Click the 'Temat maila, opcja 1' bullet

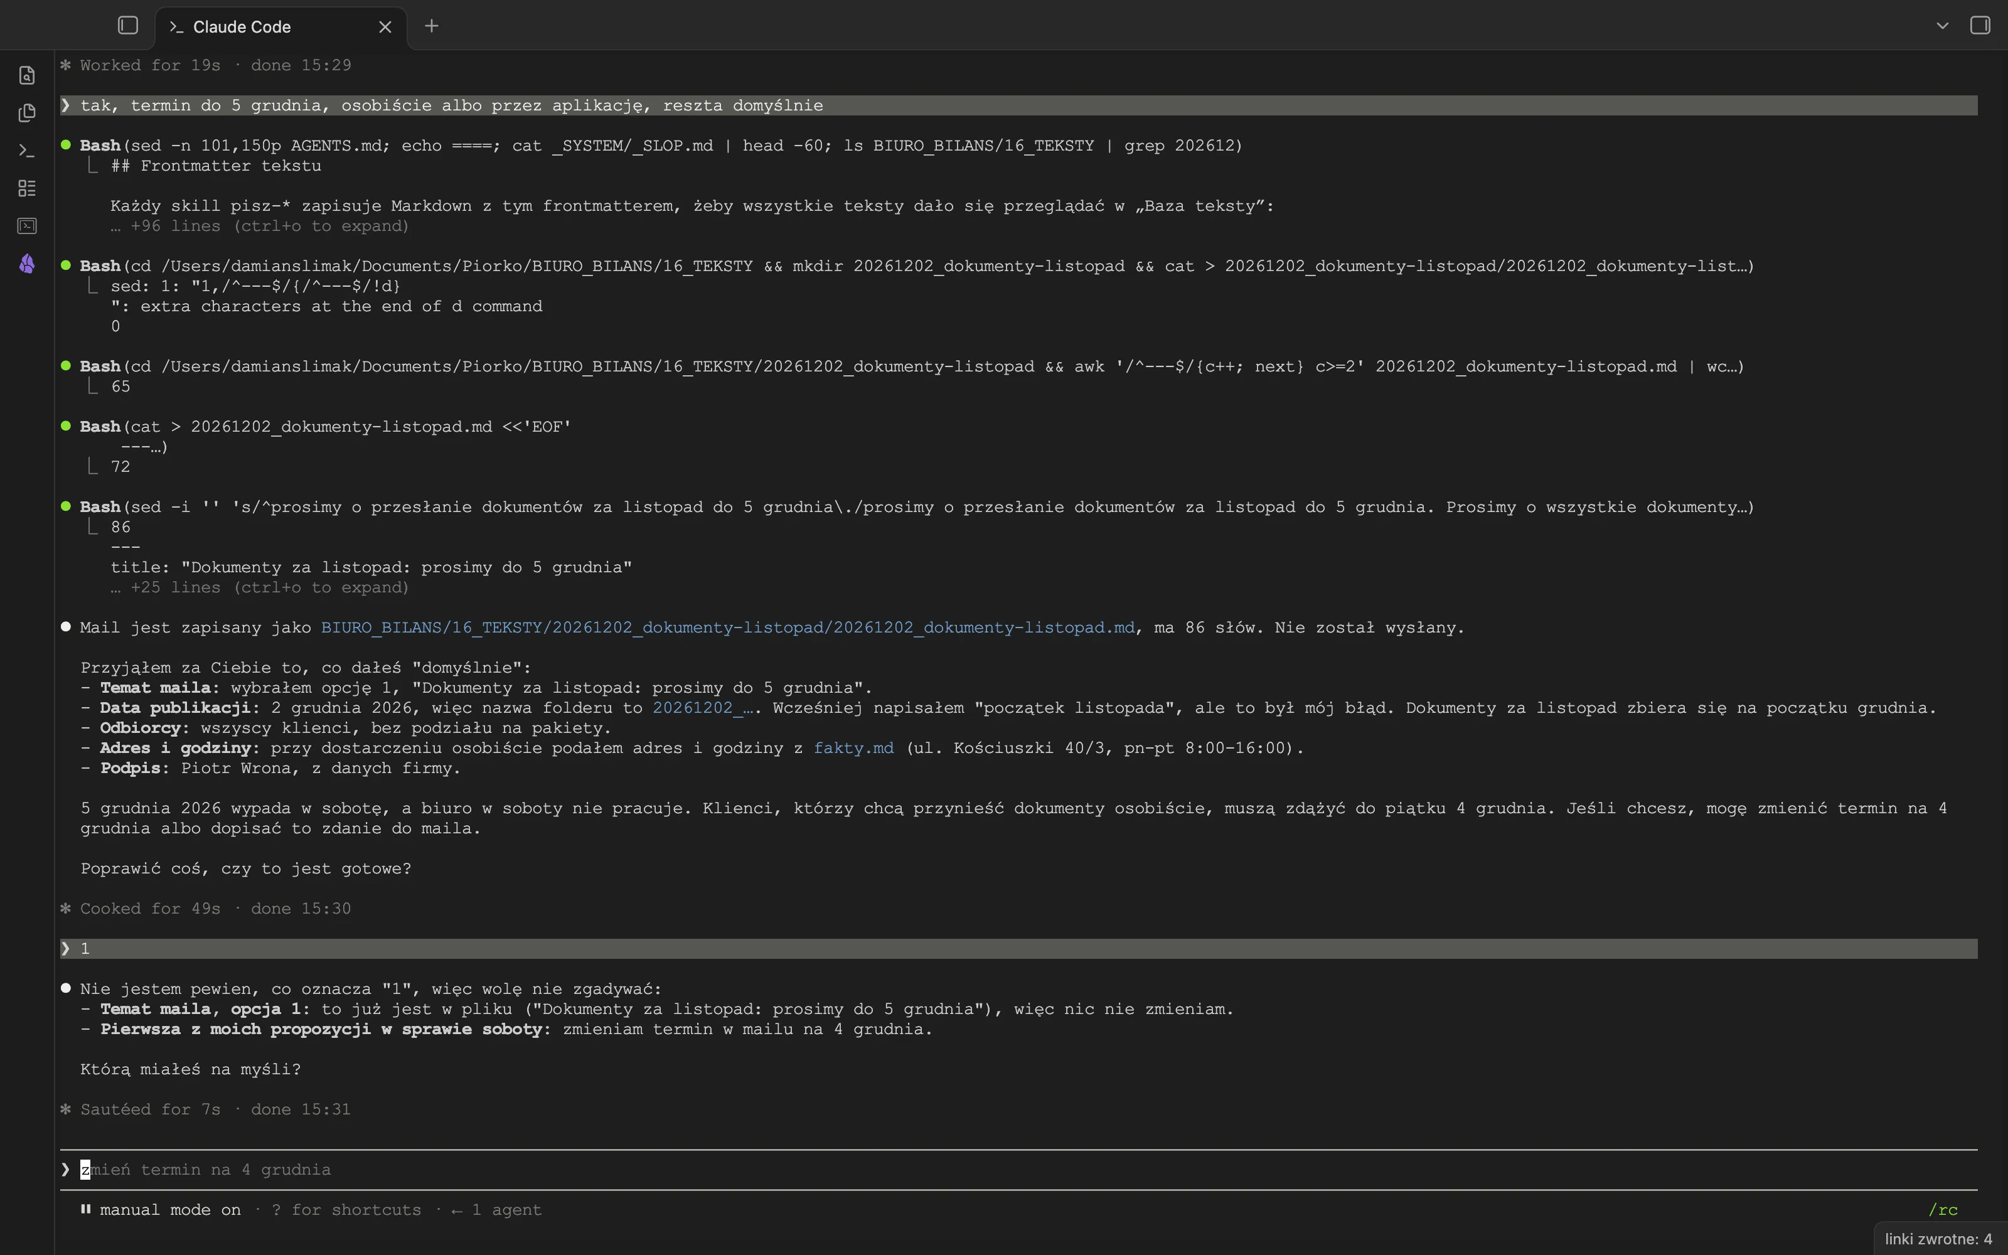(657, 1009)
